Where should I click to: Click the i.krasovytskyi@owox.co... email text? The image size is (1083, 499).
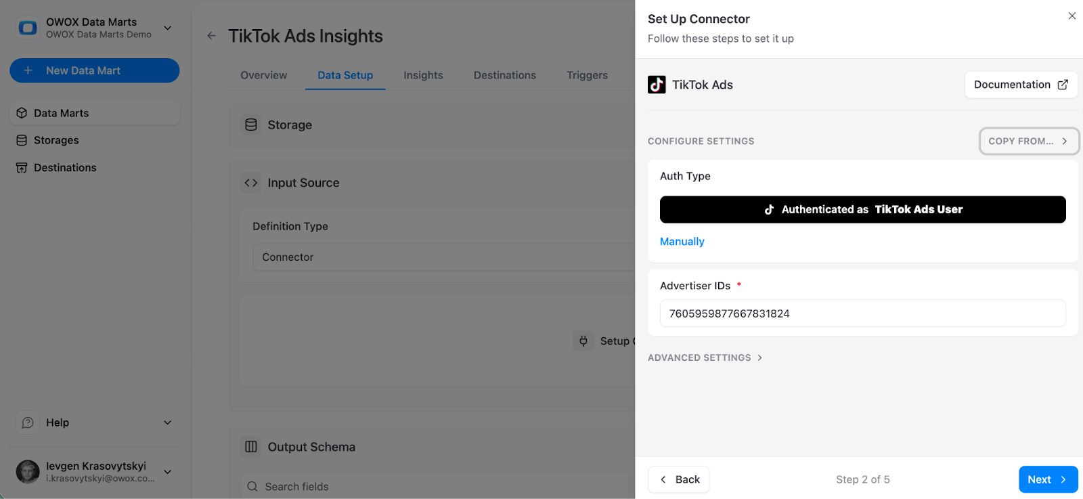tap(100, 478)
